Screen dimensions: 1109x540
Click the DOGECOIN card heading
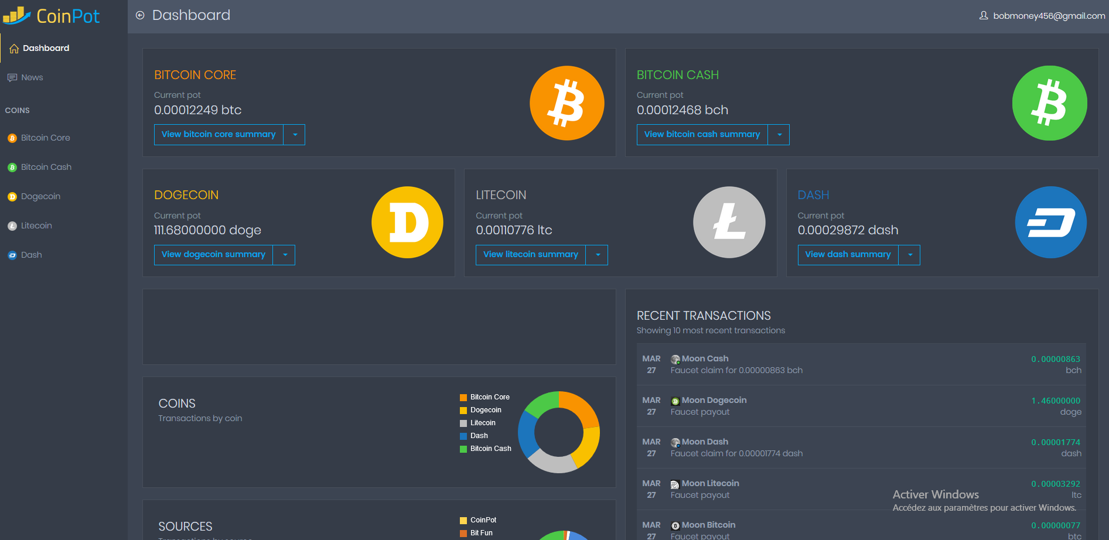click(x=186, y=195)
